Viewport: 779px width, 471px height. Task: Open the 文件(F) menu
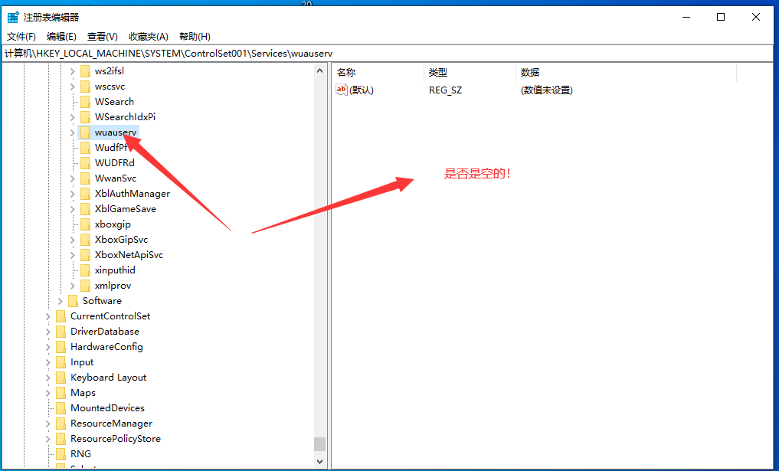(21, 37)
